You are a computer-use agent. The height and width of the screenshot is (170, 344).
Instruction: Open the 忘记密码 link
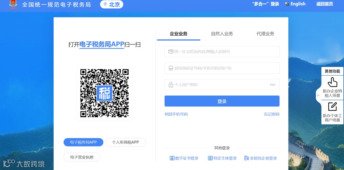[x=272, y=114]
